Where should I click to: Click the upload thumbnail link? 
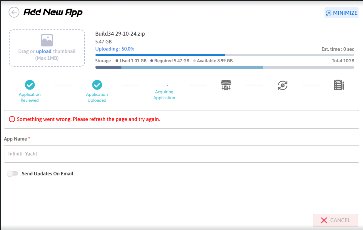(x=44, y=51)
